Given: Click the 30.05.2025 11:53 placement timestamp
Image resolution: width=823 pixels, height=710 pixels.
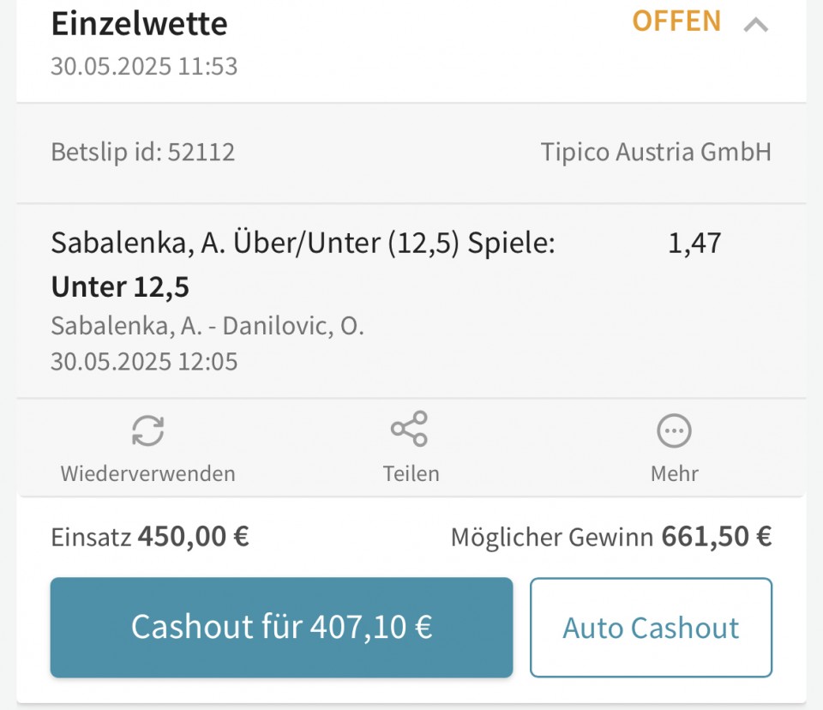Looking at the screenshot, I should [144, 67].
